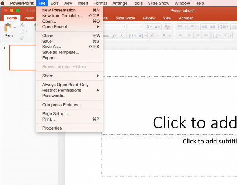This screenshot has width=237, height=185.
Task: Open the Edit menu in menu bar
Action: pyautogui.click(x=54, y=3)
